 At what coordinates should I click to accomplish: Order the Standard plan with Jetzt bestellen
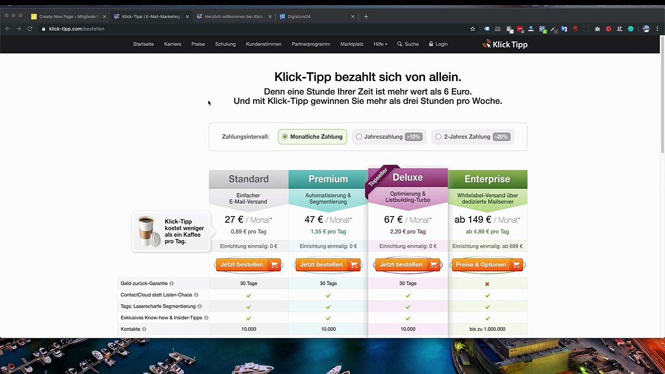point(248,265)
